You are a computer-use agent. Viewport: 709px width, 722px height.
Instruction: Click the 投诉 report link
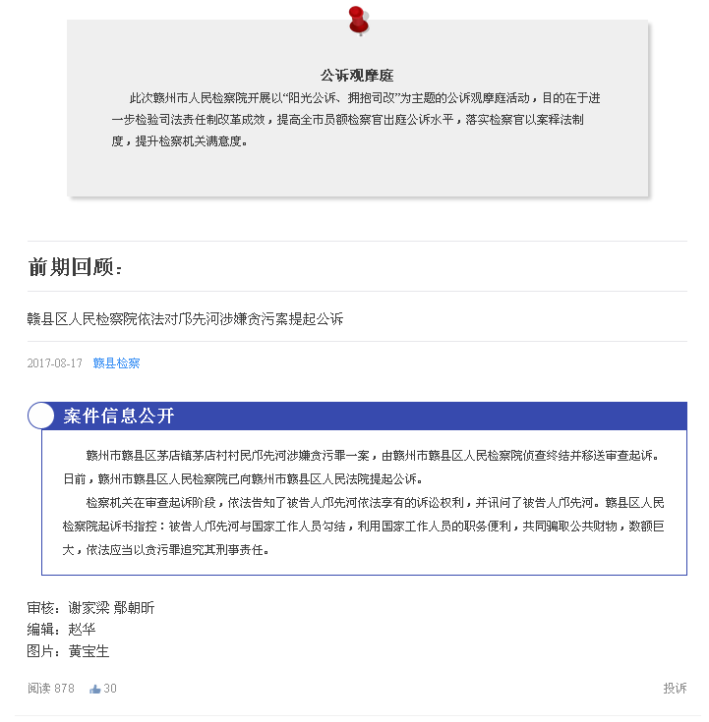[675, 689]
